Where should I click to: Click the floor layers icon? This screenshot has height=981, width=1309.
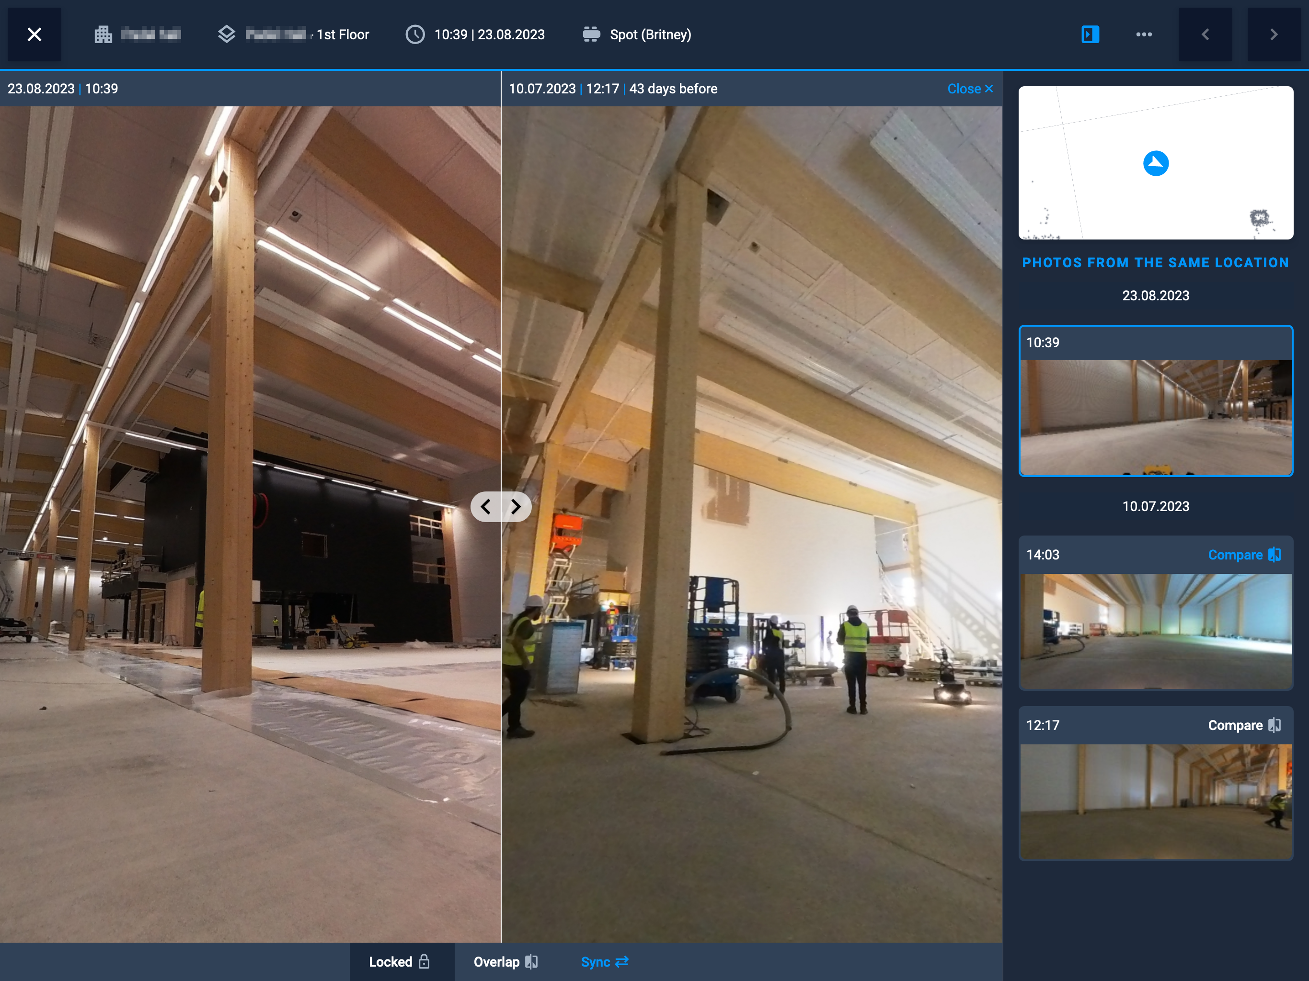(227, 34)
